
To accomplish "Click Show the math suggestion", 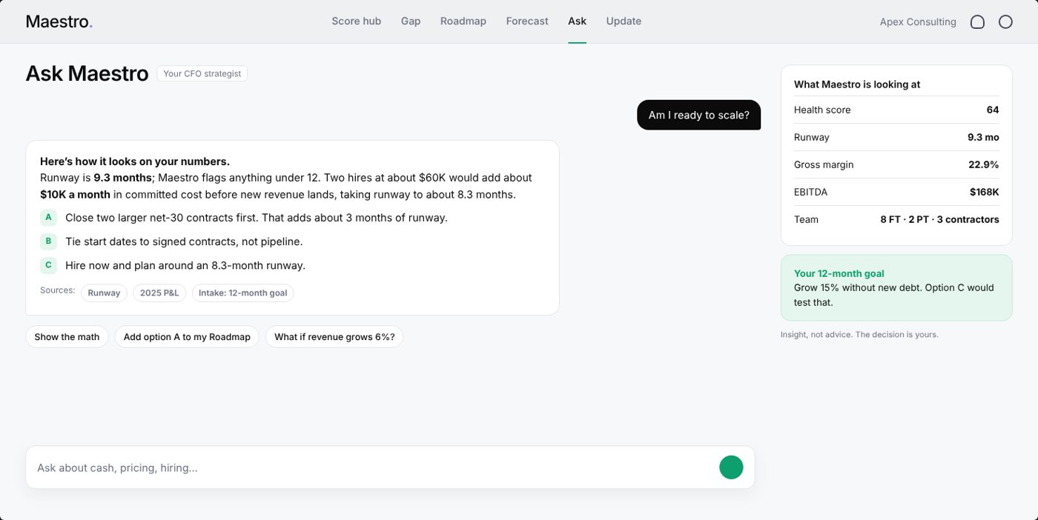I will coord(67,337).
